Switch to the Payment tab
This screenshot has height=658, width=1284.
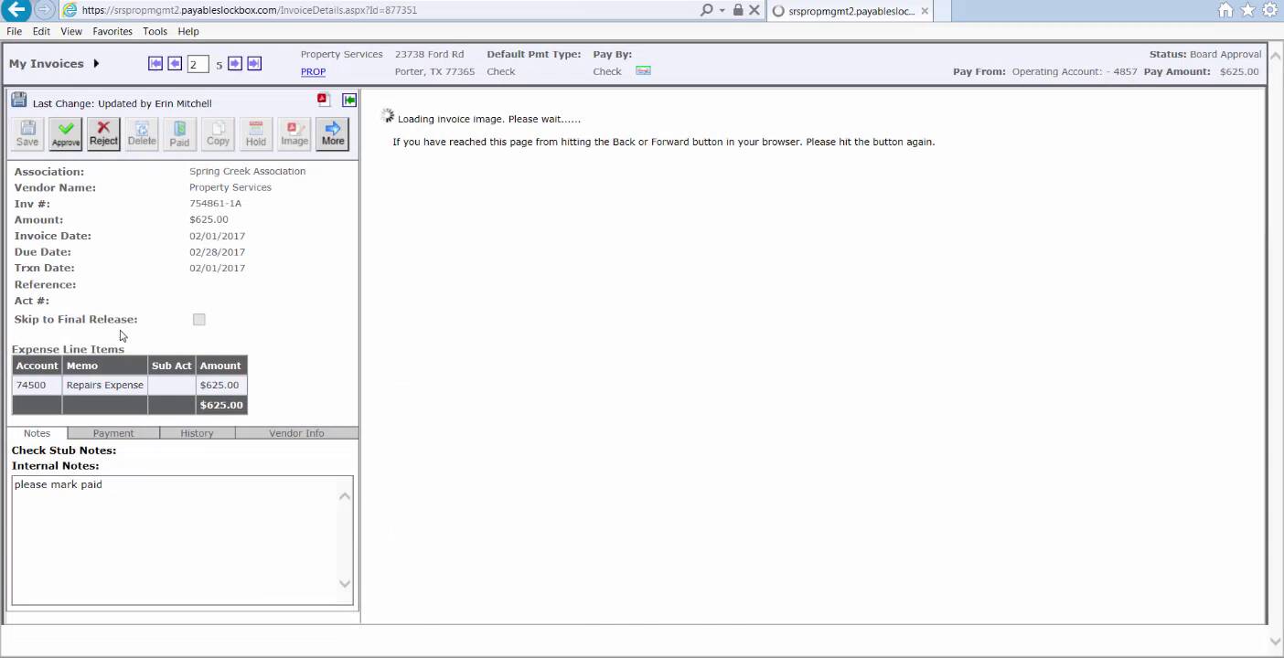[113, 433]
